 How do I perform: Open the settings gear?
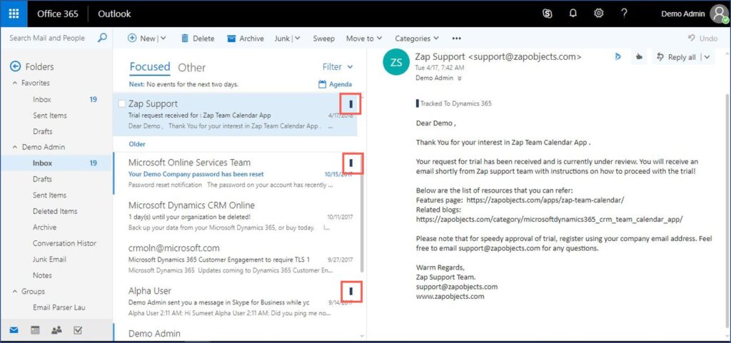point(599,14)
